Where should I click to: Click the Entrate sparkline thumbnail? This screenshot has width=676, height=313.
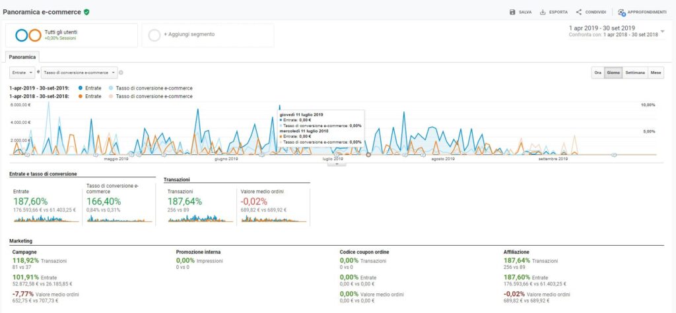point(44,219)
